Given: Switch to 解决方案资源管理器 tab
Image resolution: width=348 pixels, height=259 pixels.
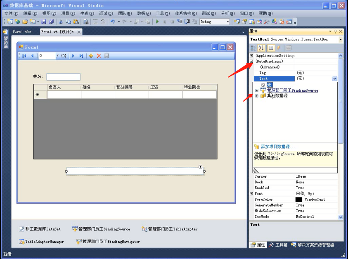Looking at the screenshot, I should pos(312,245).
